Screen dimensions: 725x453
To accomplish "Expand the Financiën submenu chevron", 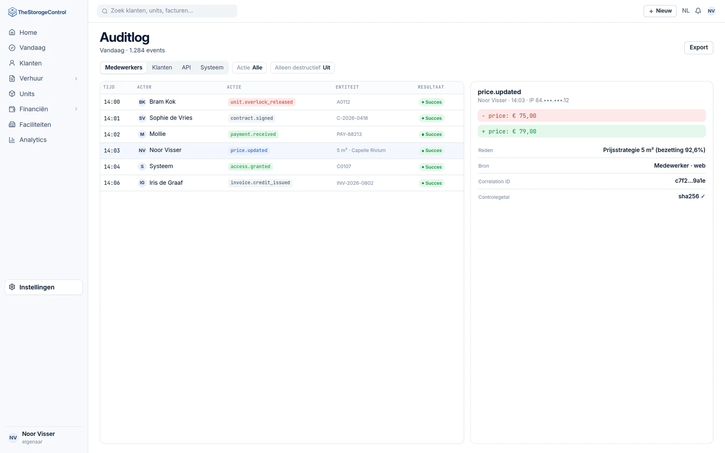I will [76, 109].
